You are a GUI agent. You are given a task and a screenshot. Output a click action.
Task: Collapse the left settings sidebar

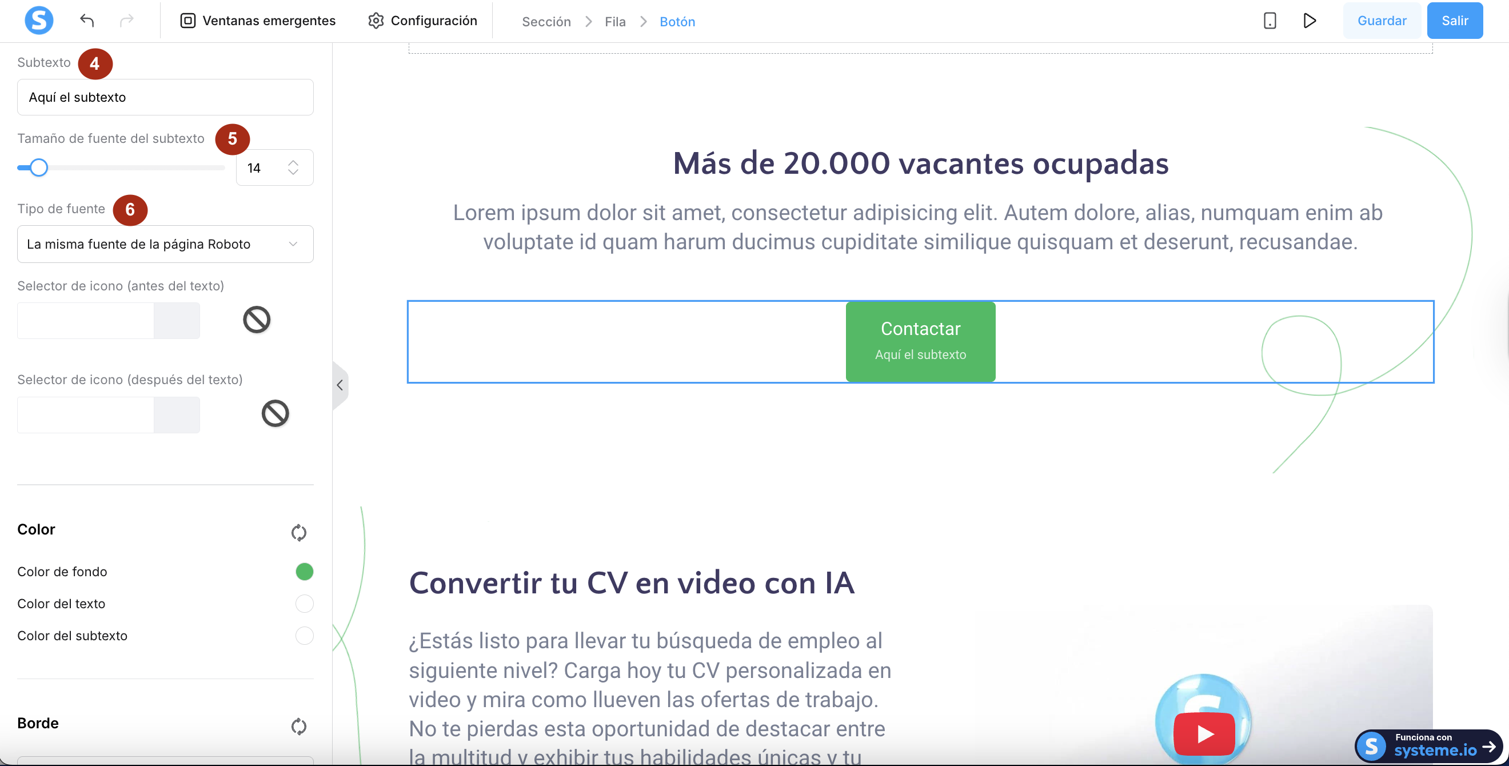pyautogui.click(x=340, y=385)
